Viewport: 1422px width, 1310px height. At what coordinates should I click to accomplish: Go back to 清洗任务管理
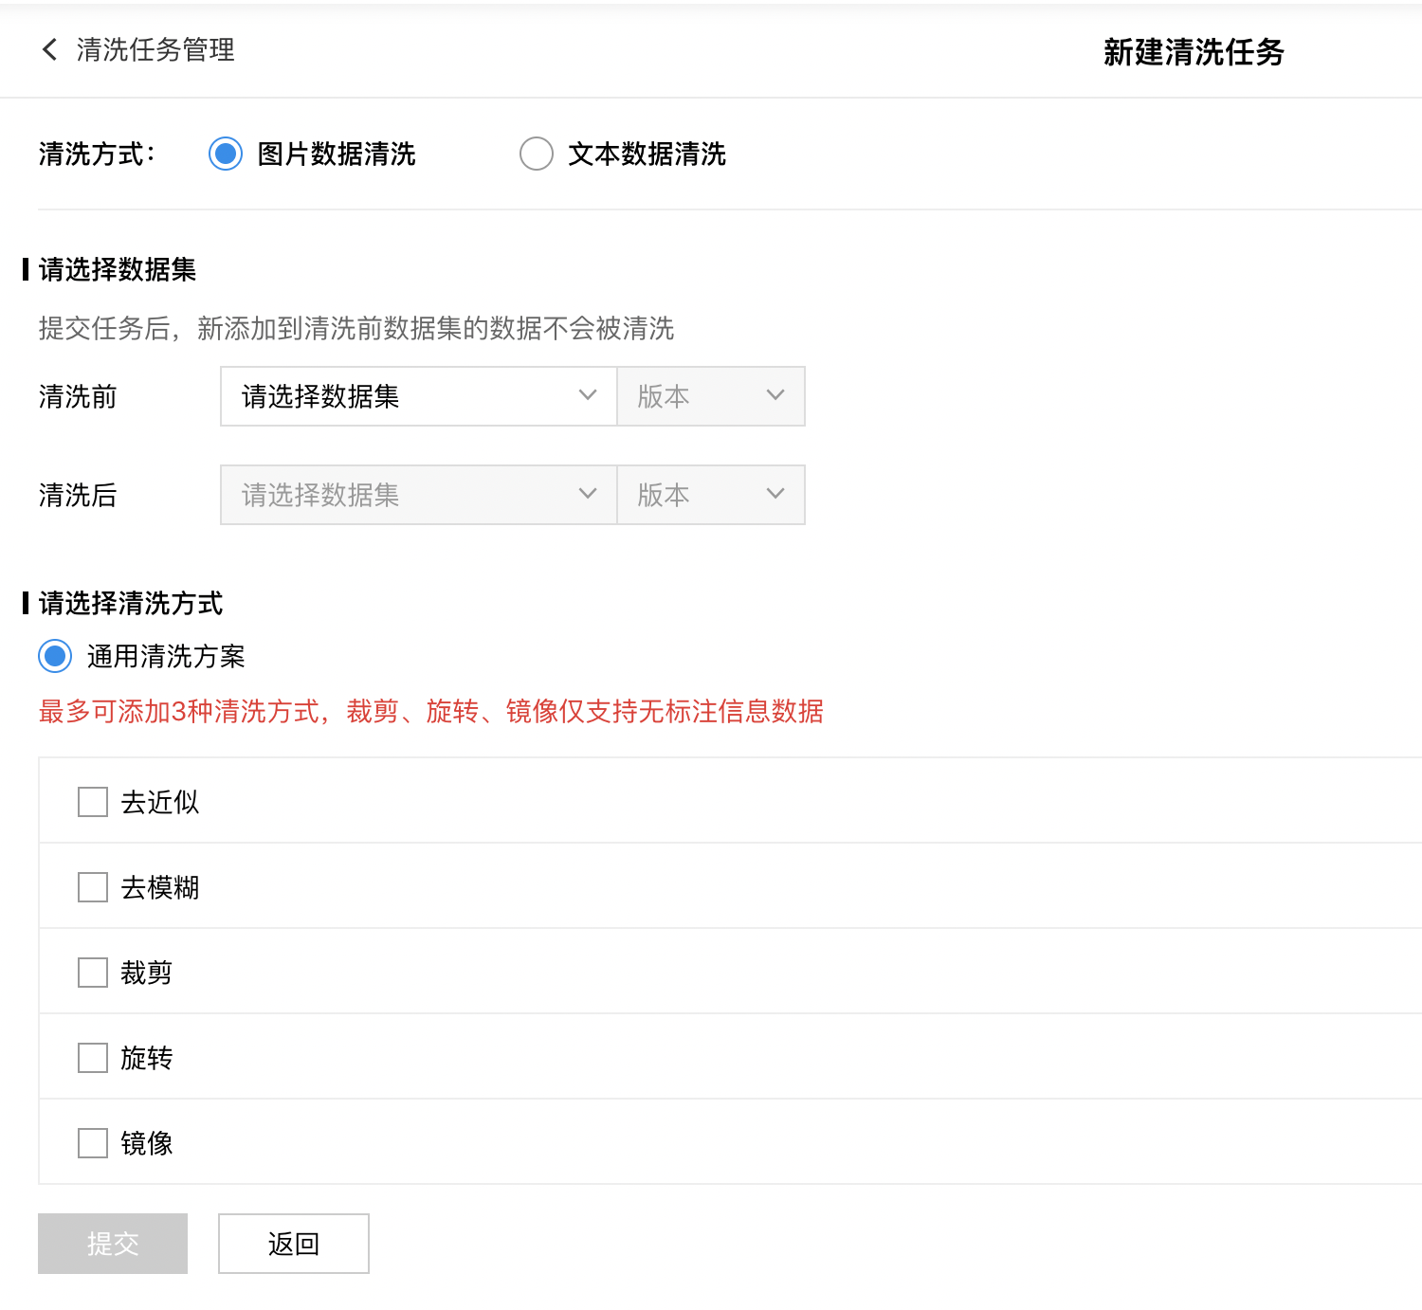[x=155, y=49]
